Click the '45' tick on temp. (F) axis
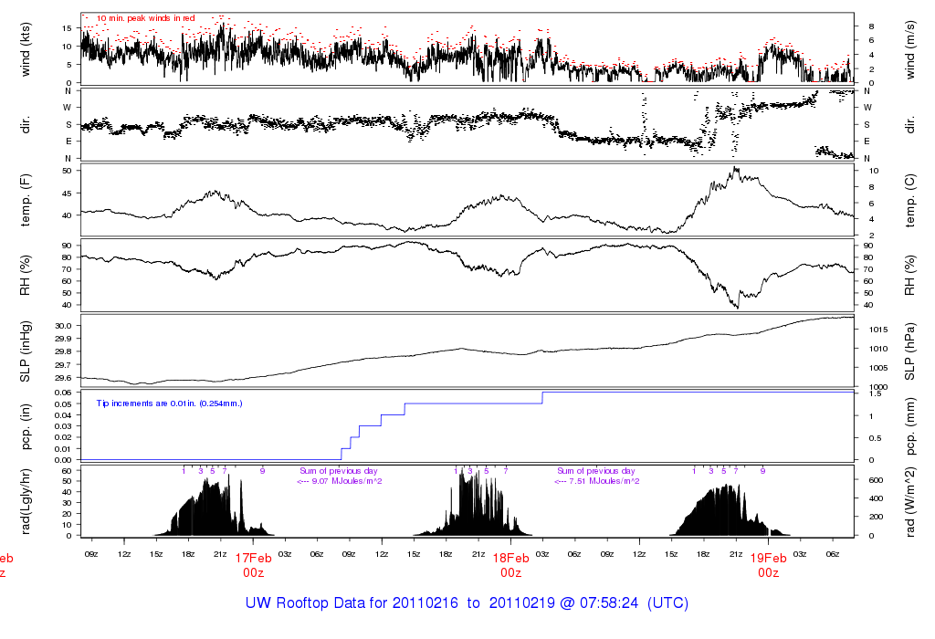 point(68,194)
